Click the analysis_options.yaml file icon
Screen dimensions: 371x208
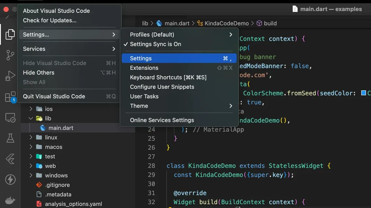[x=39, y=204]
